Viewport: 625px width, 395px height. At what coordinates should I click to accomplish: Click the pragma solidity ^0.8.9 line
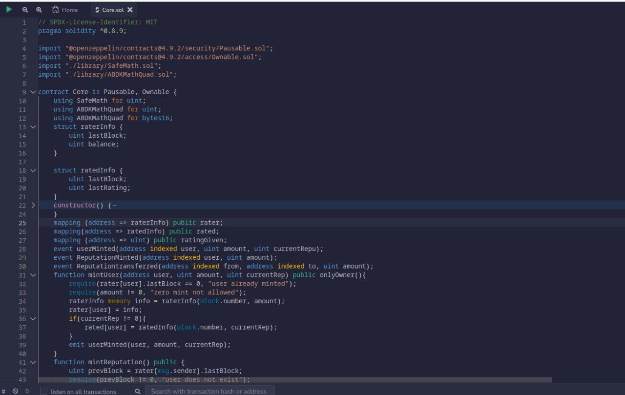coord(82,31)
